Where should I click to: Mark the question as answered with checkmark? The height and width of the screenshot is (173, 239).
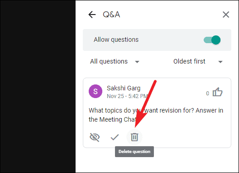115,137
